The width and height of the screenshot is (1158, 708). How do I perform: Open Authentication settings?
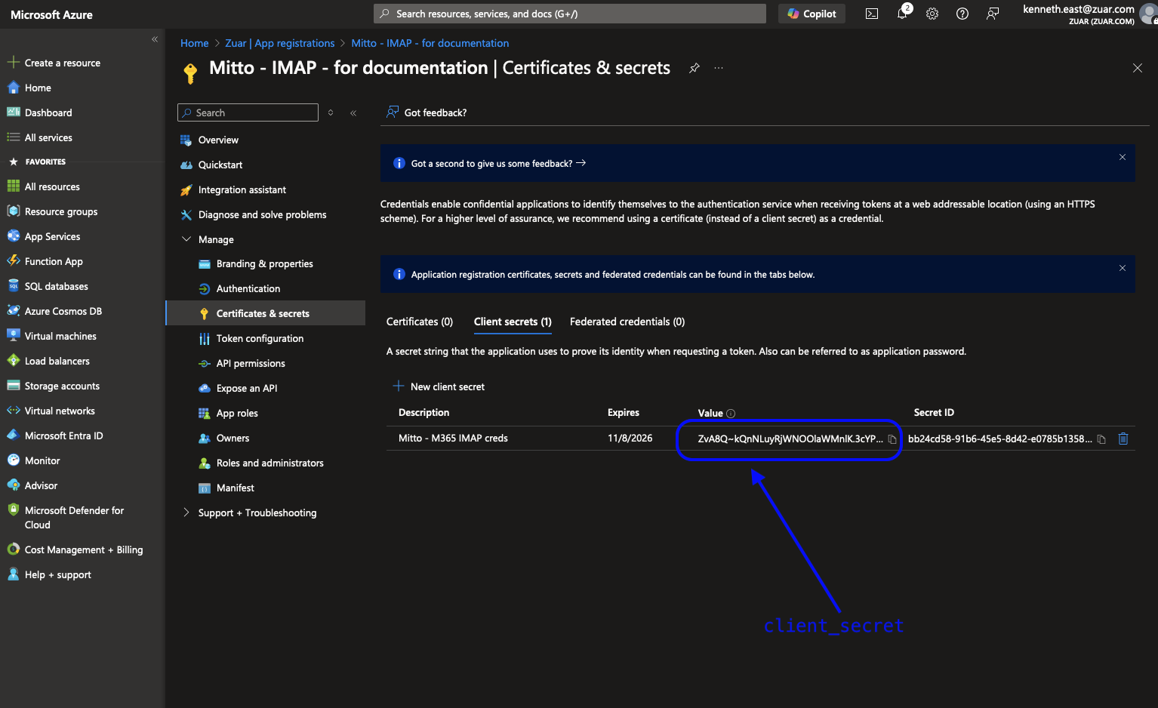248,288
